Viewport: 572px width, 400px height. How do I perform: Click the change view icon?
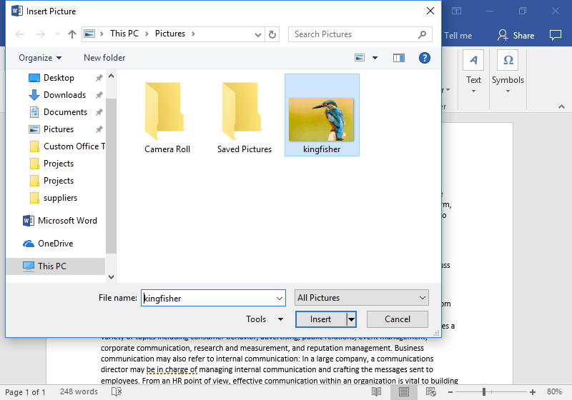click(x=360, y=58)
